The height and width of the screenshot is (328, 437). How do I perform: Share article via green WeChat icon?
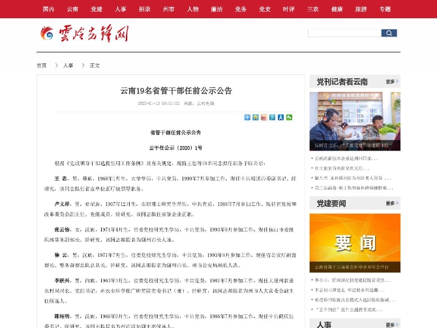289,117
